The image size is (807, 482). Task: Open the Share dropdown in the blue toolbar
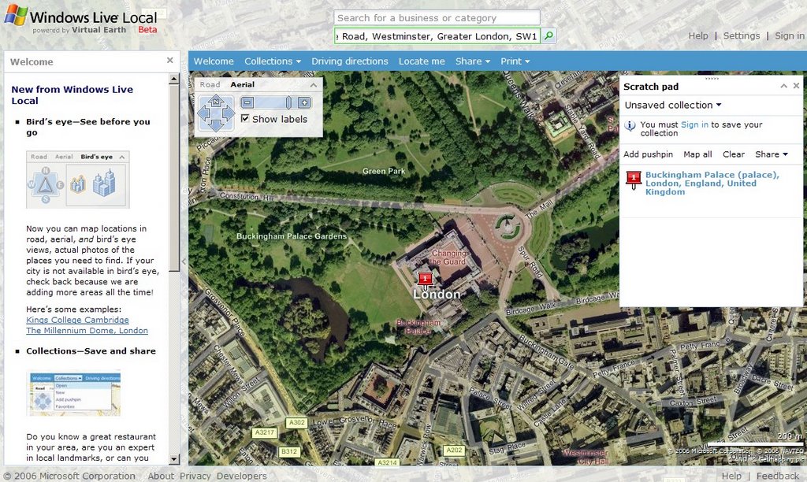473,61
